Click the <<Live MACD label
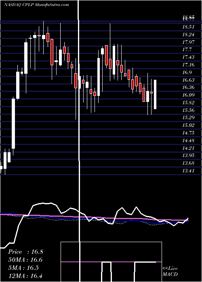 pyautogui.click(x=170, y=271)
